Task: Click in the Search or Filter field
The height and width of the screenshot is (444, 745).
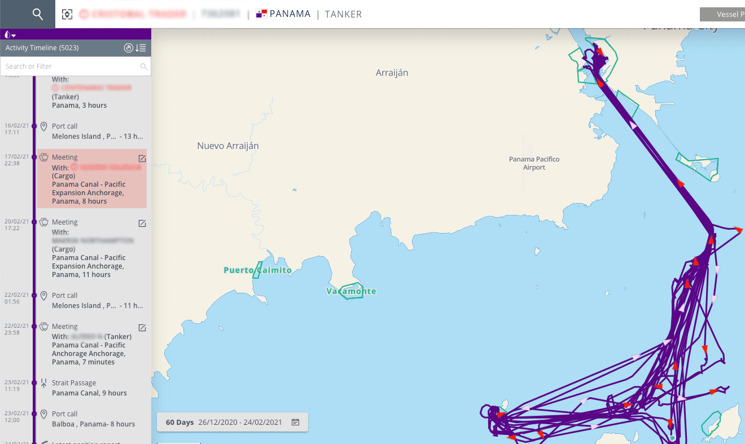Action: click(x=71, y=67)
